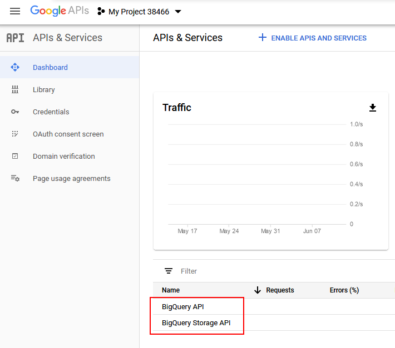Open the hamburger navigation menu
The image size is (395, 348).
point(15,12)
